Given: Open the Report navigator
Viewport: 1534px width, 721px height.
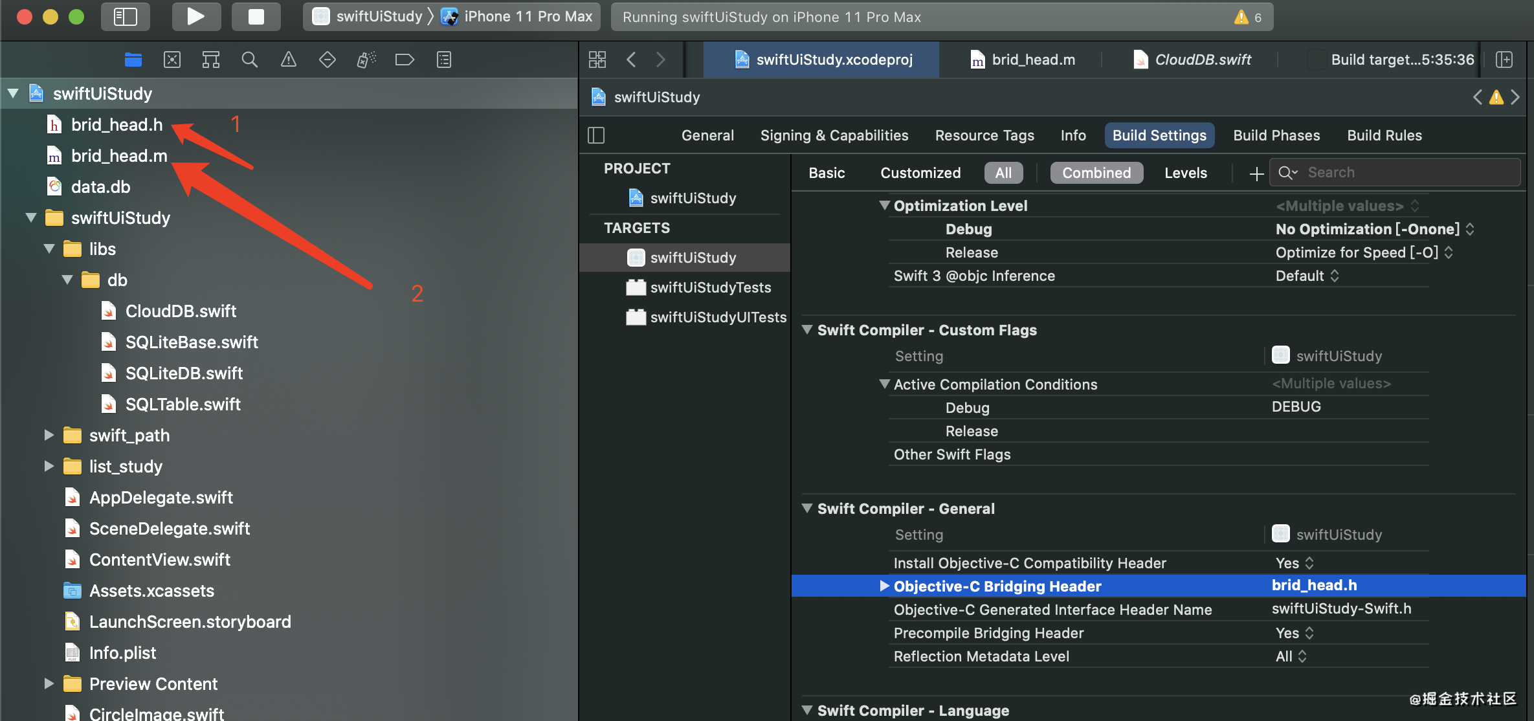Looking at the screenshot, I should click(x=444, y=60).
